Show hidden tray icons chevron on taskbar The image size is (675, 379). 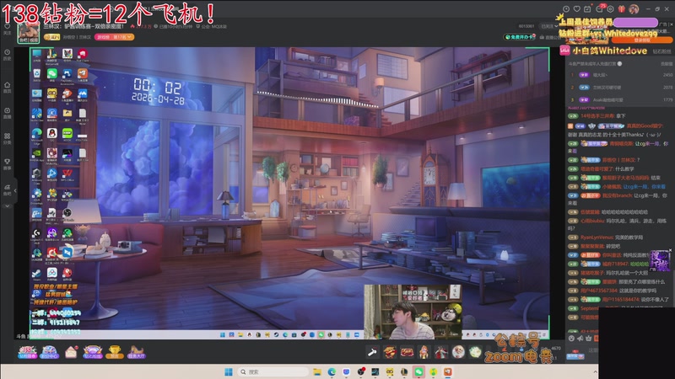[x=596, y=372]
